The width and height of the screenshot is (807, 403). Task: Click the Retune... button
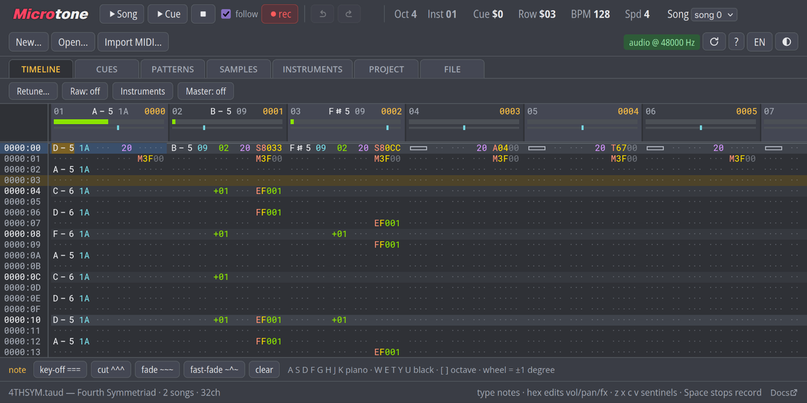(33, 91)
